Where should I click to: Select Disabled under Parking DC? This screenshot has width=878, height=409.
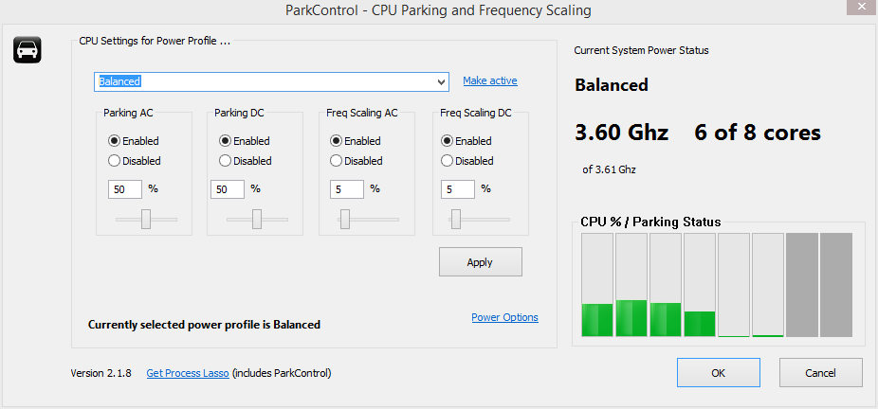click(x=245, y=161)
